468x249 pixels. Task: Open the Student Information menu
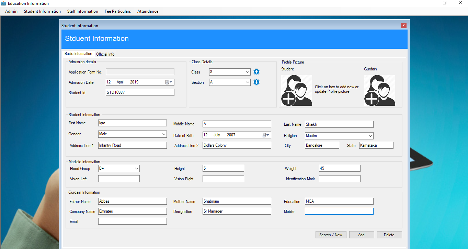tap(42, 11)
